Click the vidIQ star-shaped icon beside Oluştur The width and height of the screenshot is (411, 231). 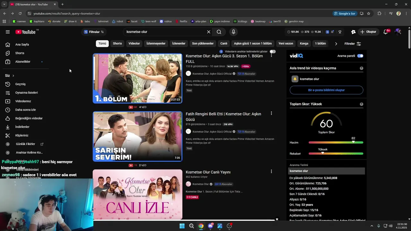click(353, 32)
